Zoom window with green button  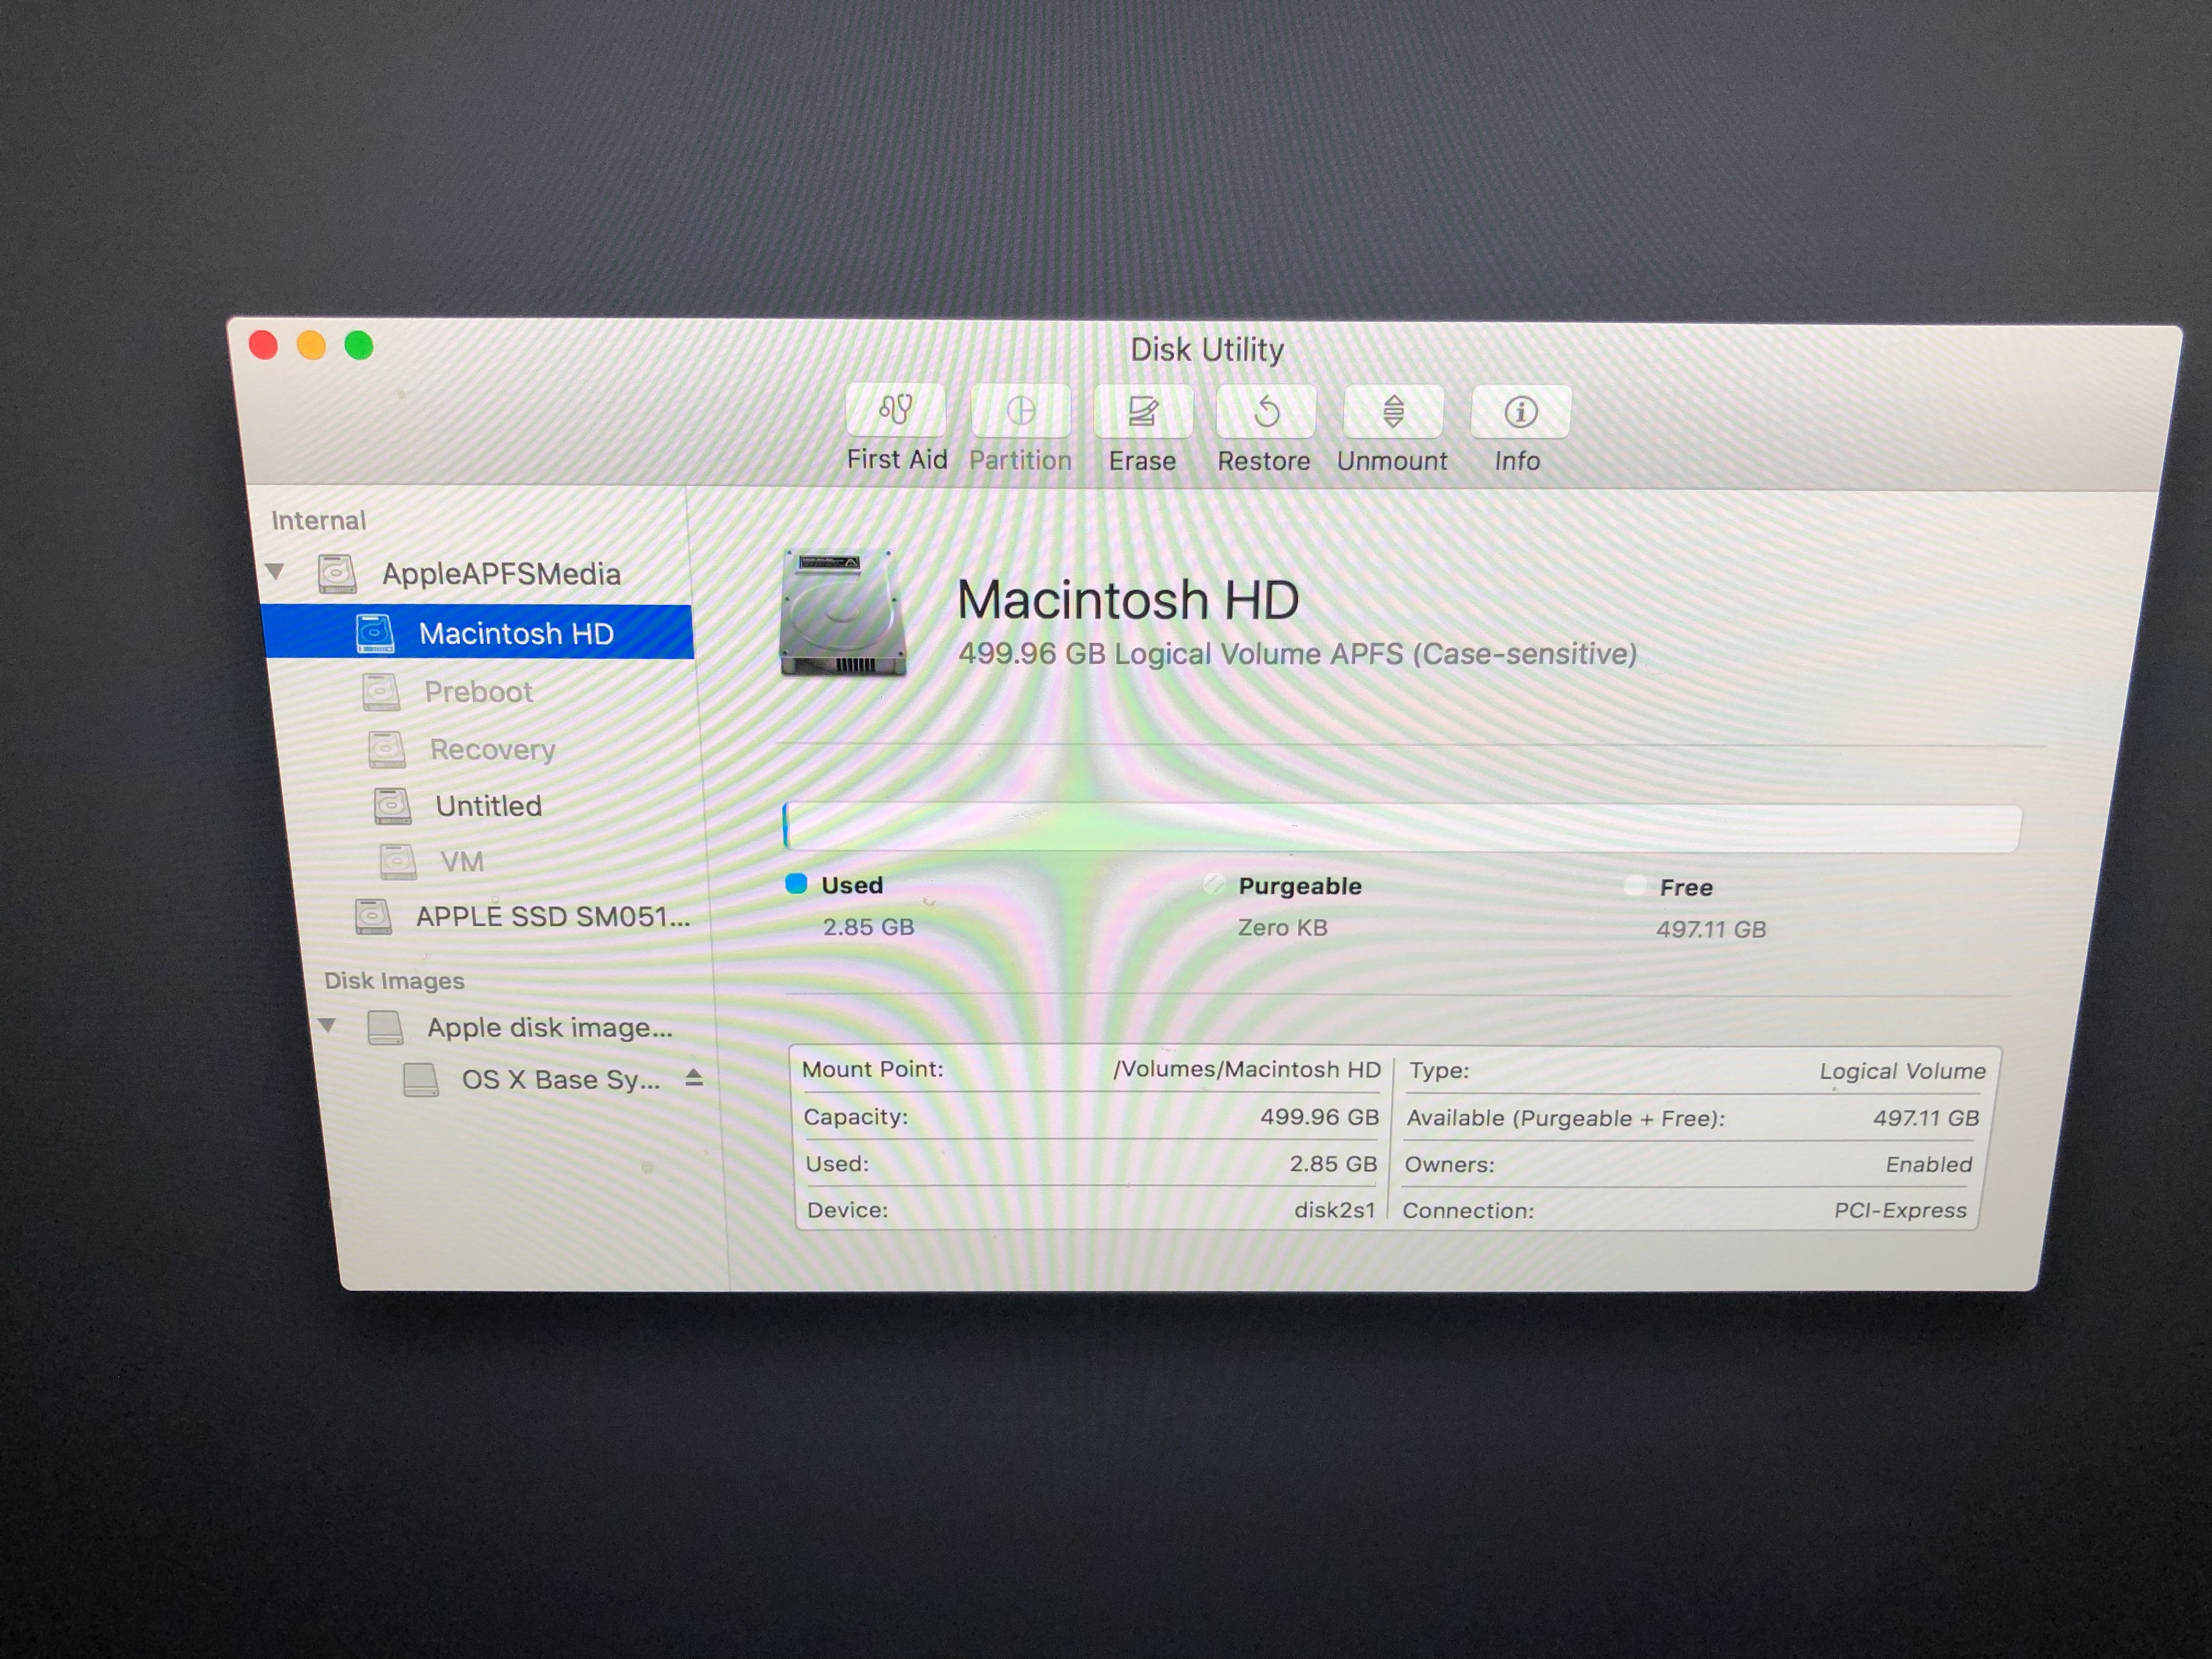pos(359,345)
